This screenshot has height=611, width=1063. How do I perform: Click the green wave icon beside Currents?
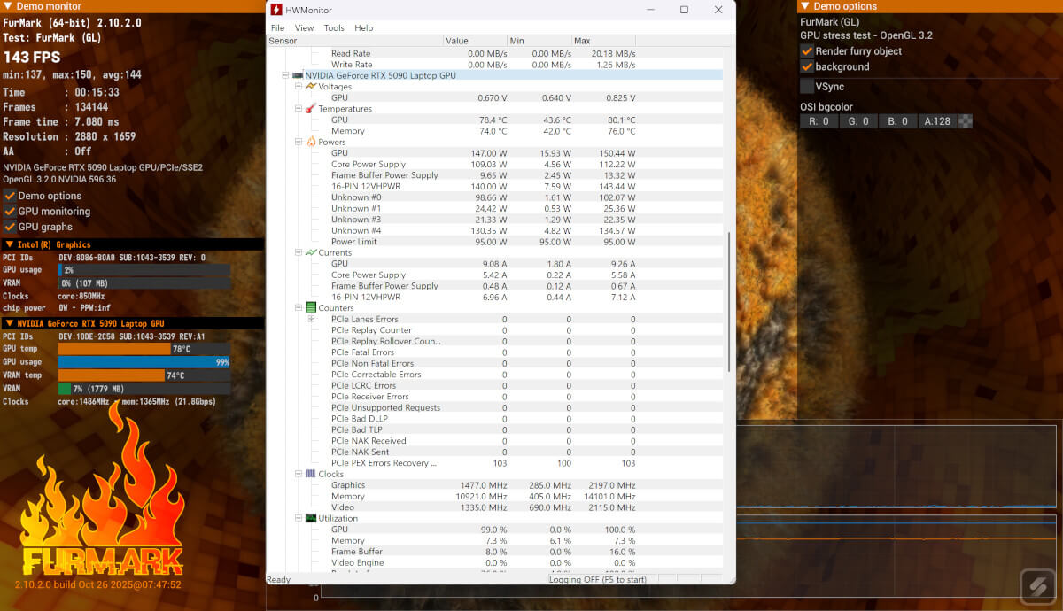(x=311, y=252)
